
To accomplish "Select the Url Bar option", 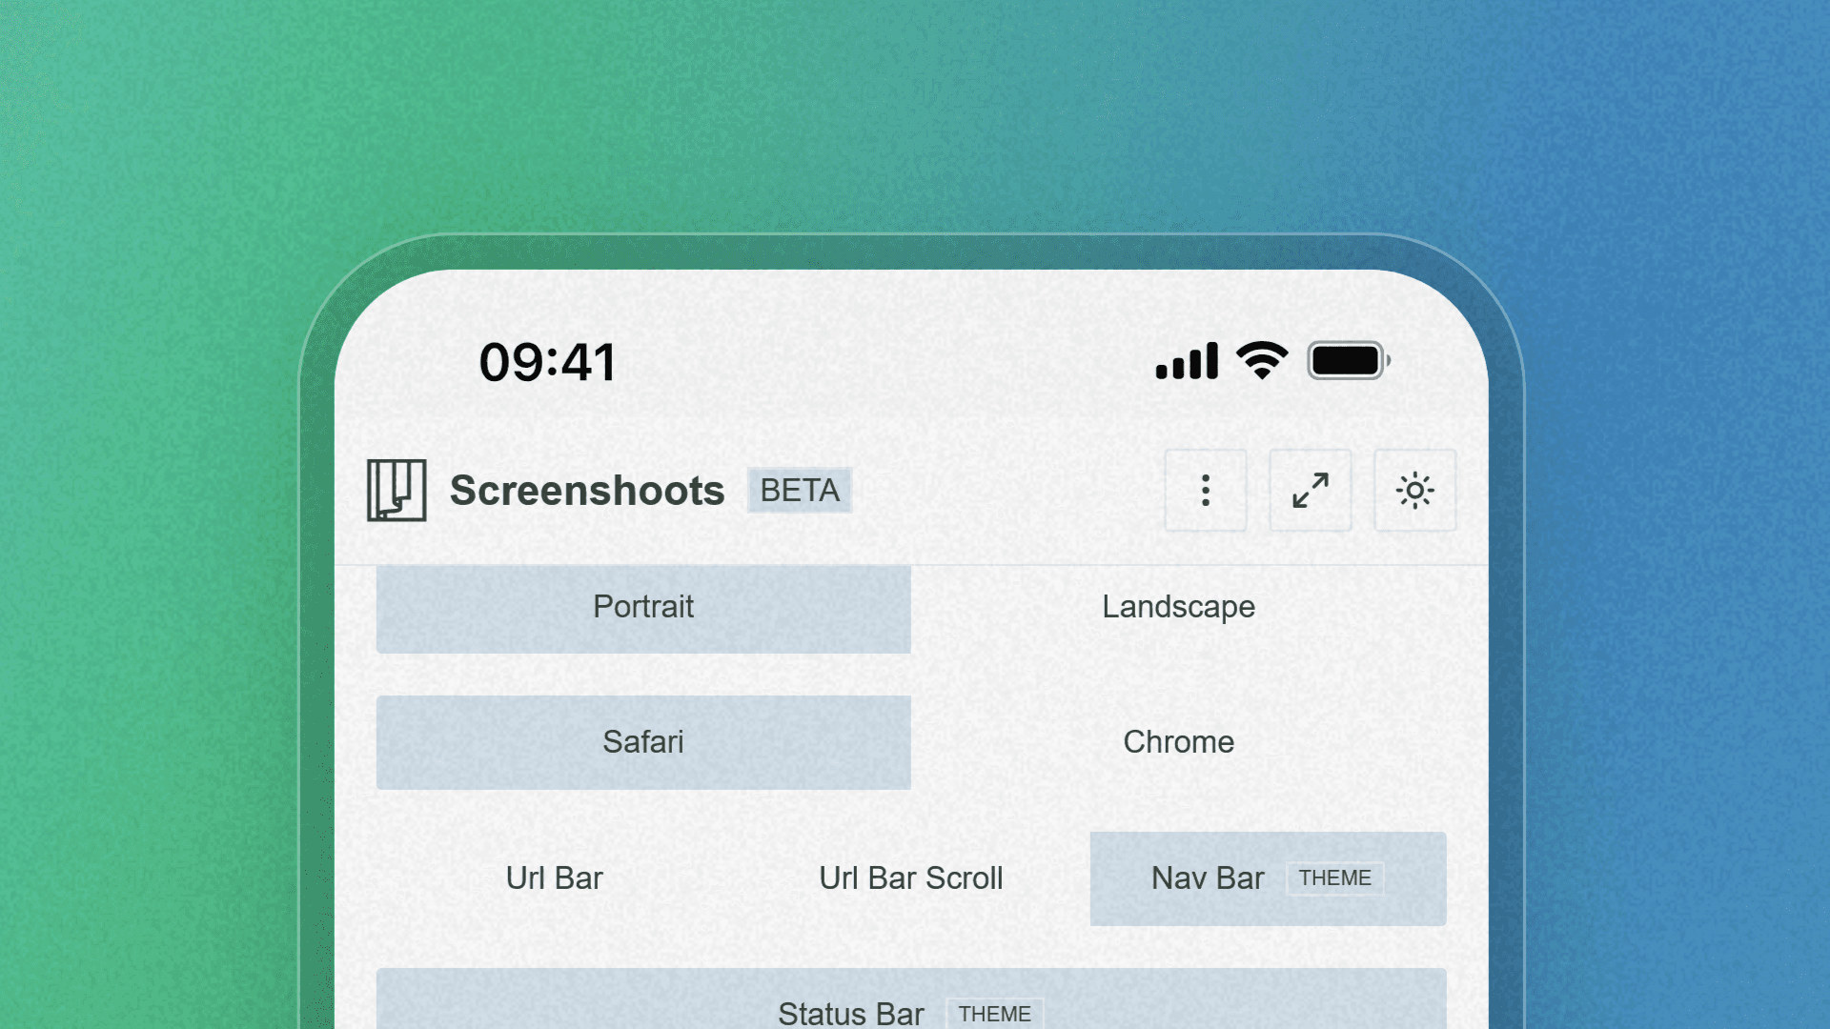I will [x=553, y=878].
